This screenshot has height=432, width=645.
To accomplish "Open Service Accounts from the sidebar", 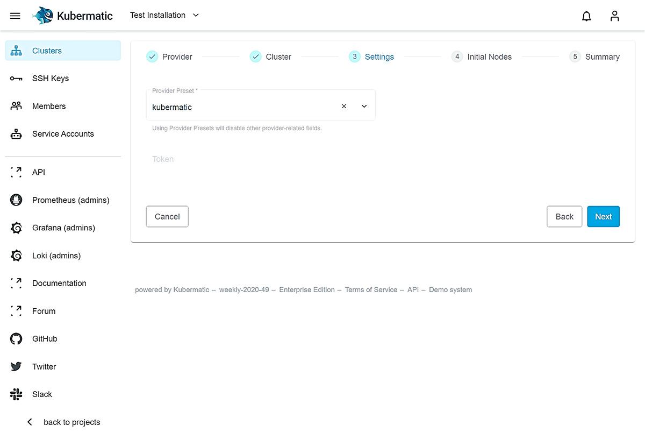I will pos(16,133).
